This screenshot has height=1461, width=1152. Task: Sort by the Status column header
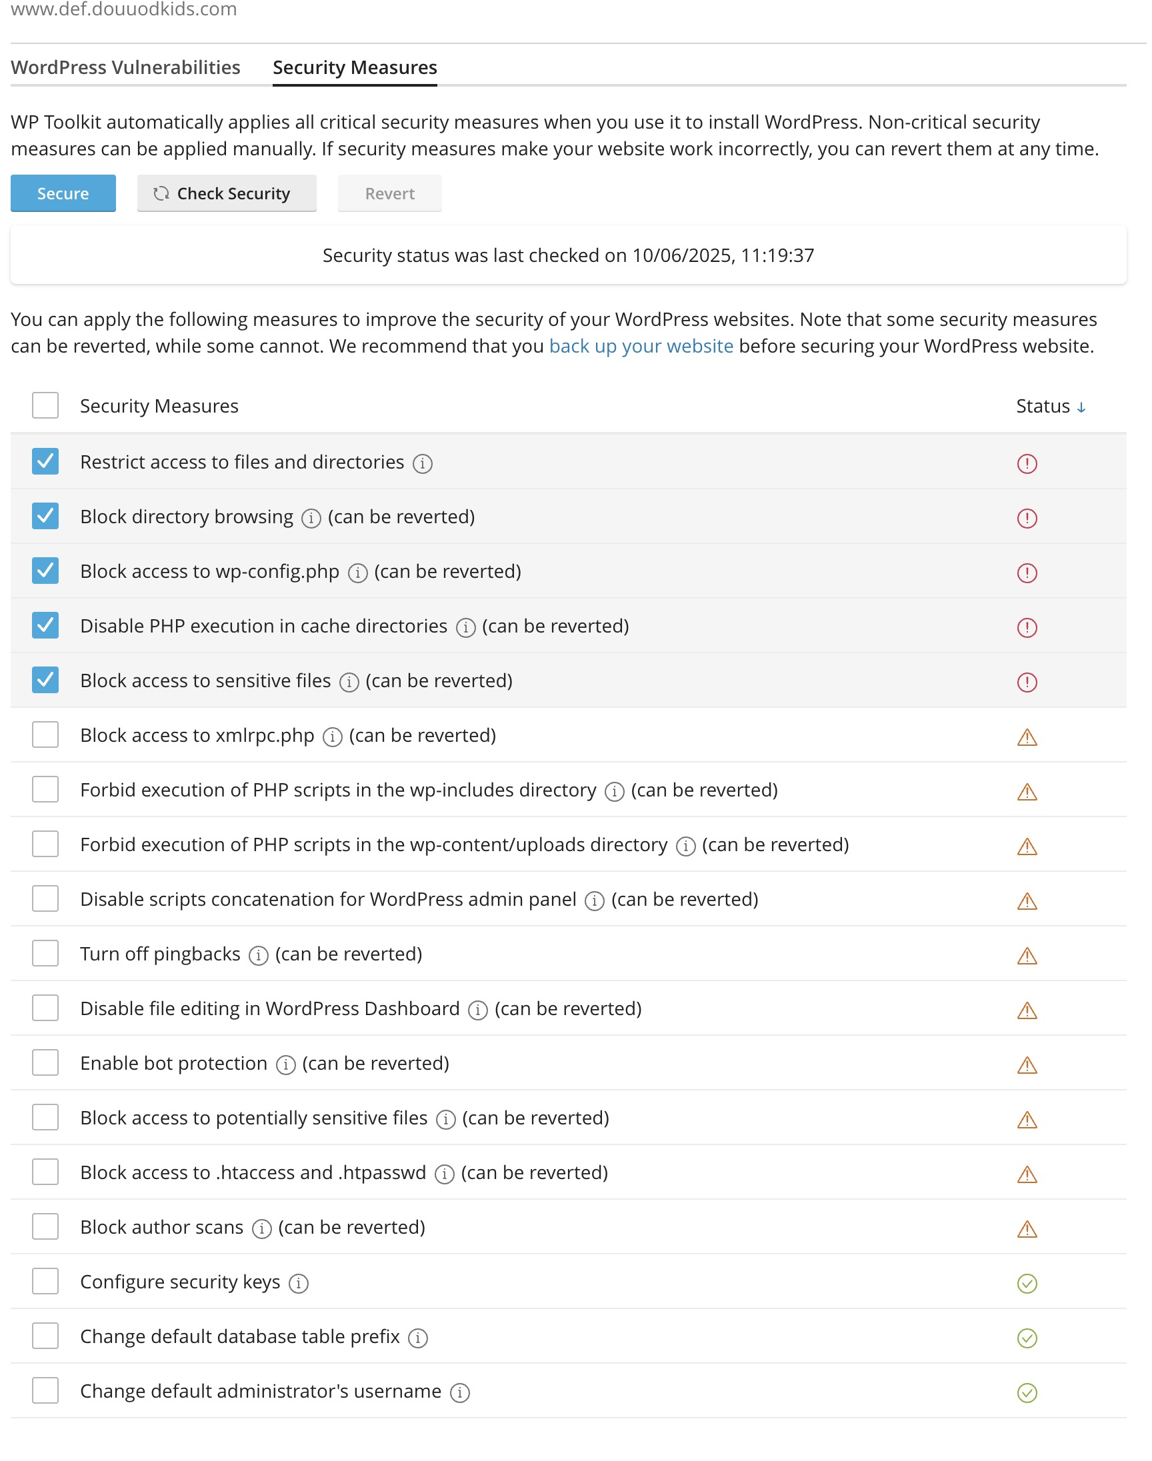1050,407
